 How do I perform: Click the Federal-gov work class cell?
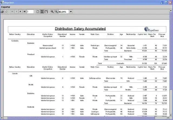[95, 45]
